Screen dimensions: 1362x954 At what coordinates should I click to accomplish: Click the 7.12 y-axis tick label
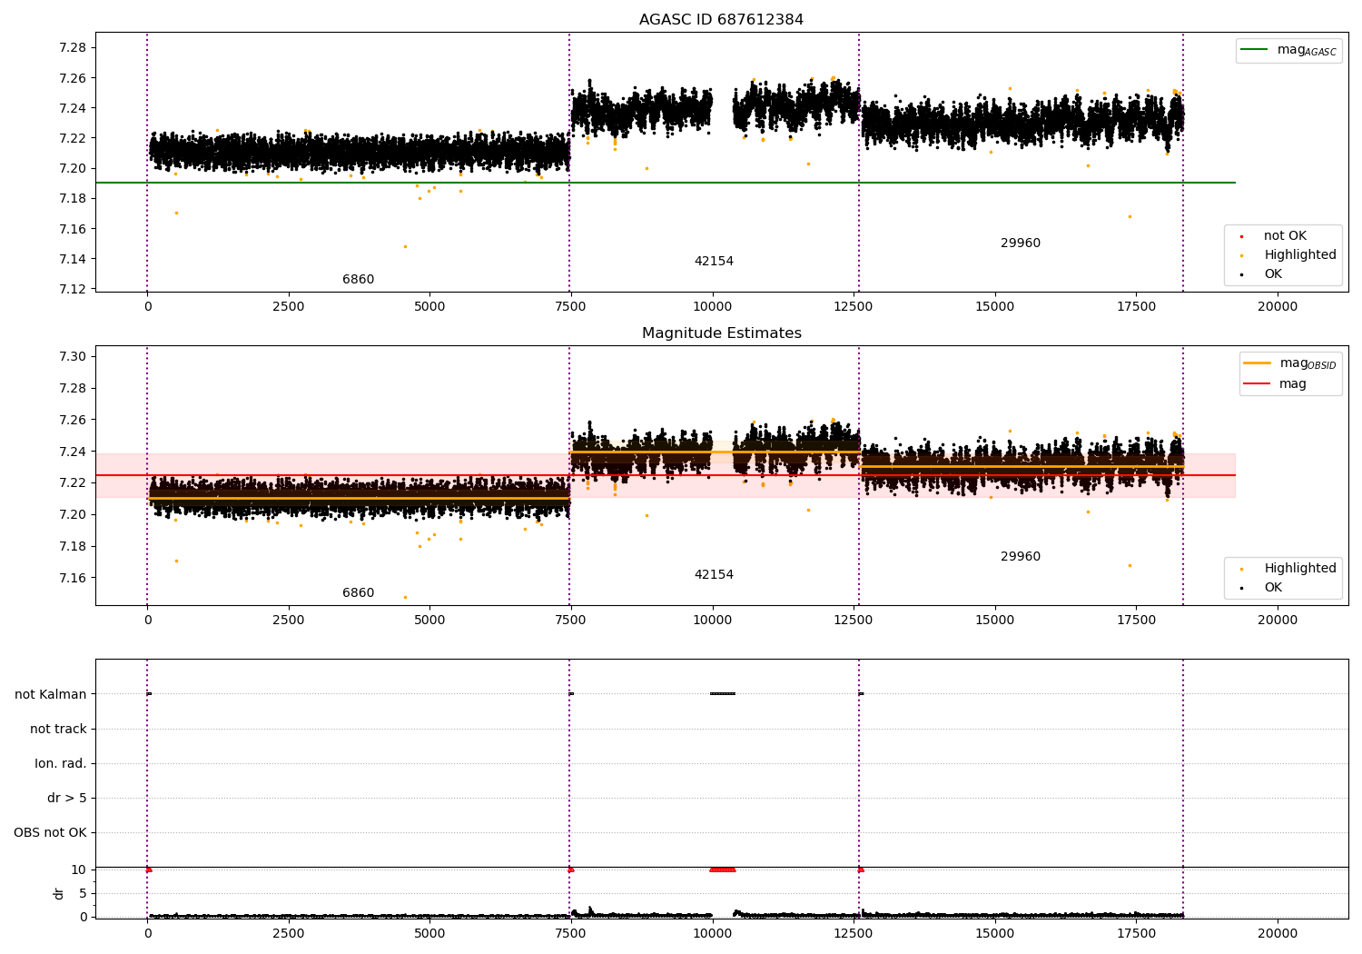73,290
